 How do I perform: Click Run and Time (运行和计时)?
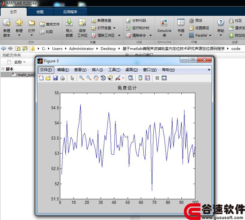138,28
